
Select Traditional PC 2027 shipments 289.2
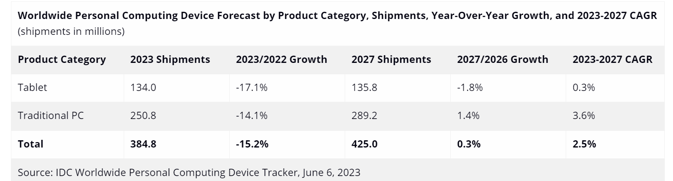tap(364, 116)
